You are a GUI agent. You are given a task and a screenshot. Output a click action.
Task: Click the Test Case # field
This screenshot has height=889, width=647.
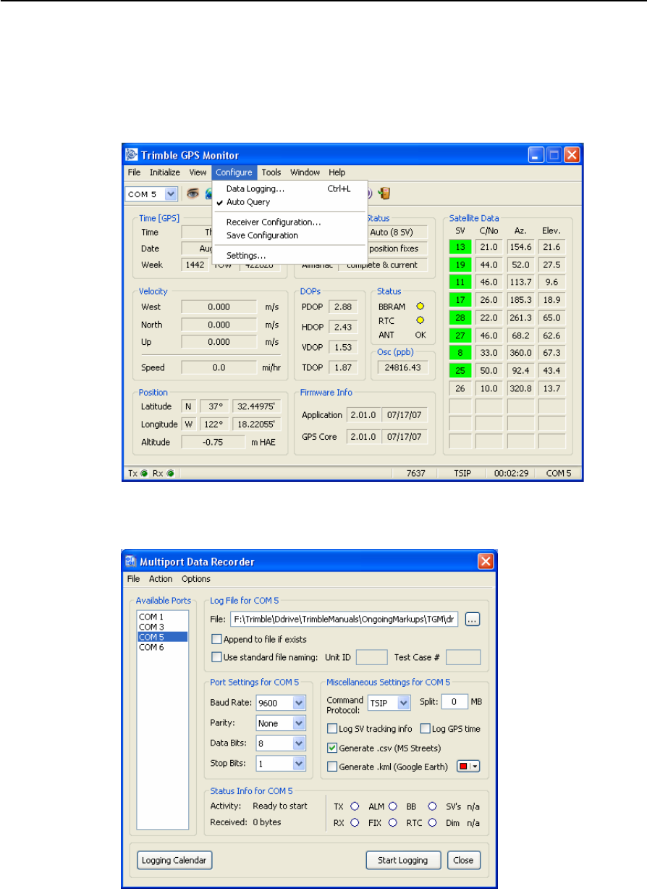(x=464, y=657)
